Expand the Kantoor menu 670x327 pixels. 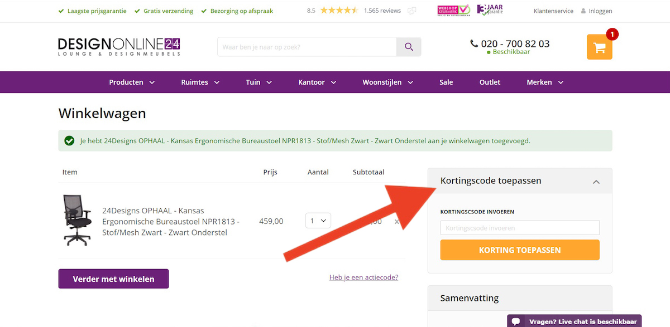click(317, 82)
